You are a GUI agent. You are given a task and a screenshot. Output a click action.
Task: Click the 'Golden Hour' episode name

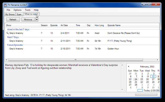point(113,49)
